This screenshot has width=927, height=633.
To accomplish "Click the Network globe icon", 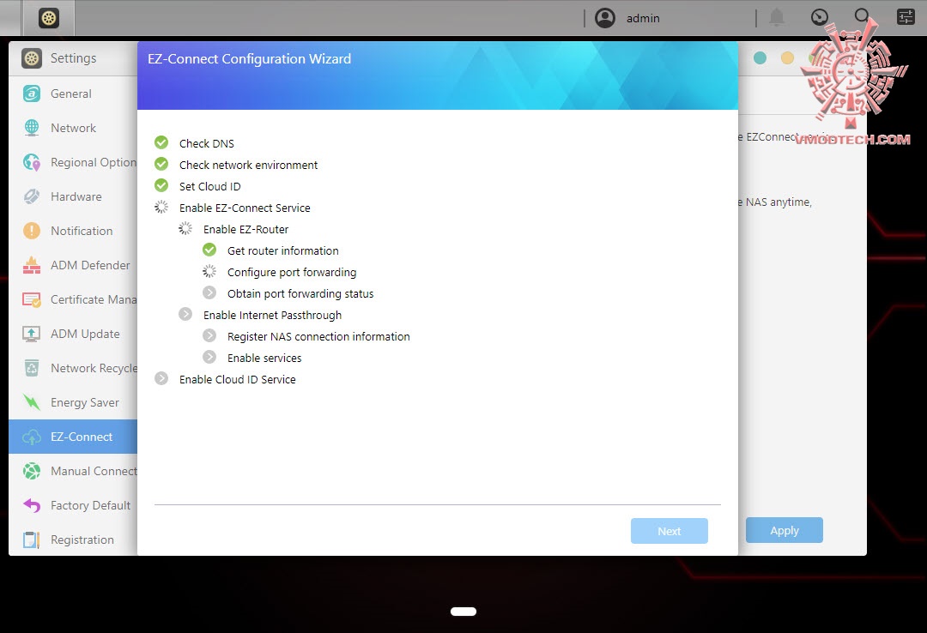I will pos(32,128).
